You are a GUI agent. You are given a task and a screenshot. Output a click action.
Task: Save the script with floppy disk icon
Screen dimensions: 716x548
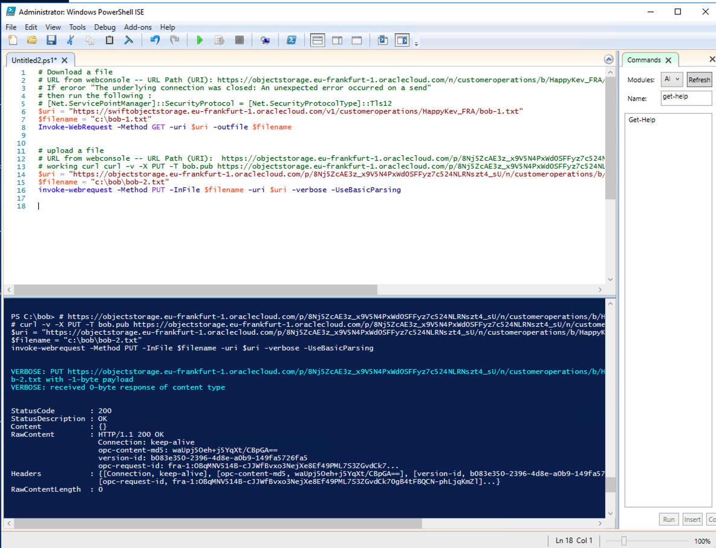pos(51,40)
